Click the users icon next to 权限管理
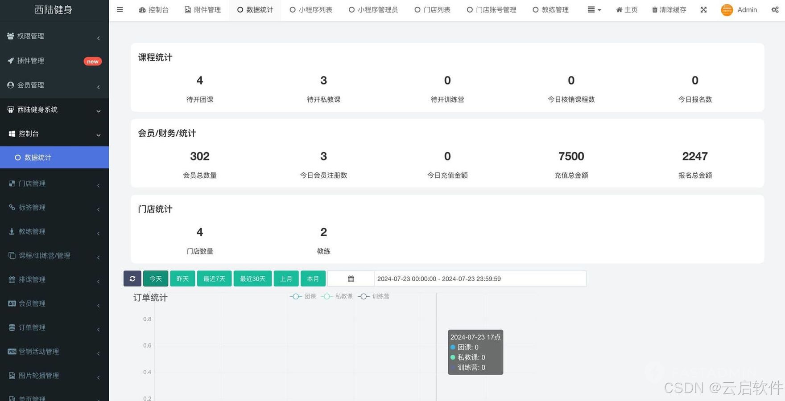 [11, 36]
